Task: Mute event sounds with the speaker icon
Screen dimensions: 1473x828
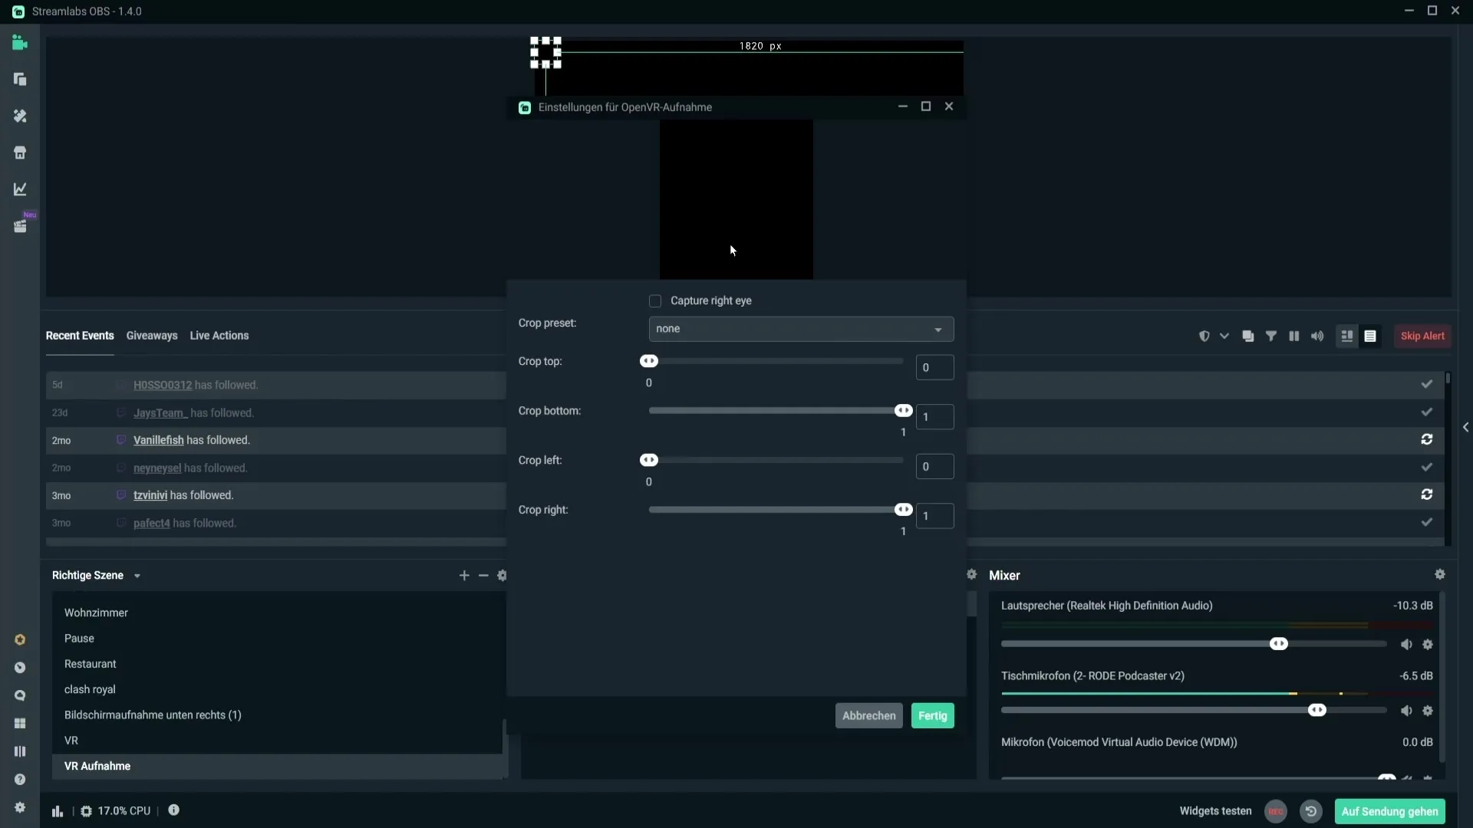Action: pos(1317,336)
